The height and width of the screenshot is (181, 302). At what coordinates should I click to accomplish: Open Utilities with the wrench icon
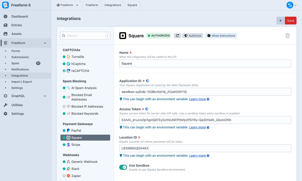[17, 105]
